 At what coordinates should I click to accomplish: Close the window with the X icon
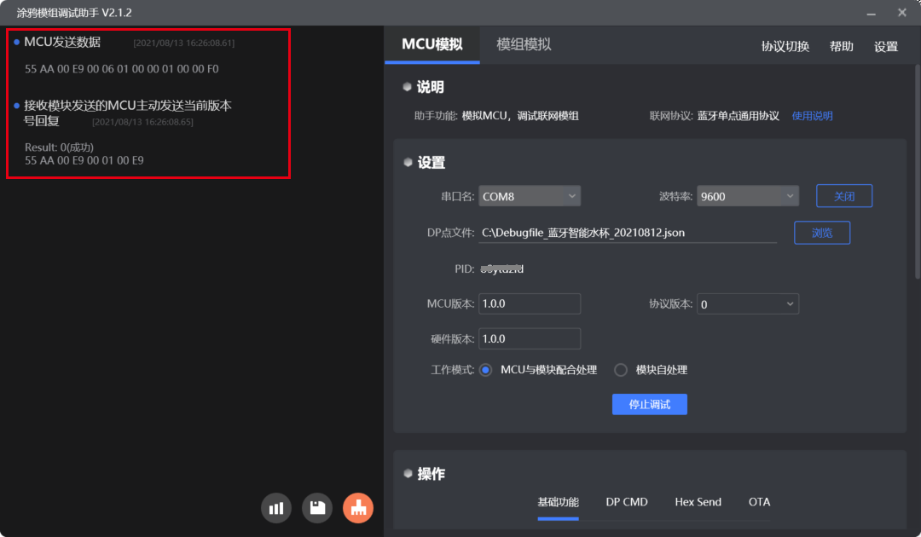tap(901, 13)
